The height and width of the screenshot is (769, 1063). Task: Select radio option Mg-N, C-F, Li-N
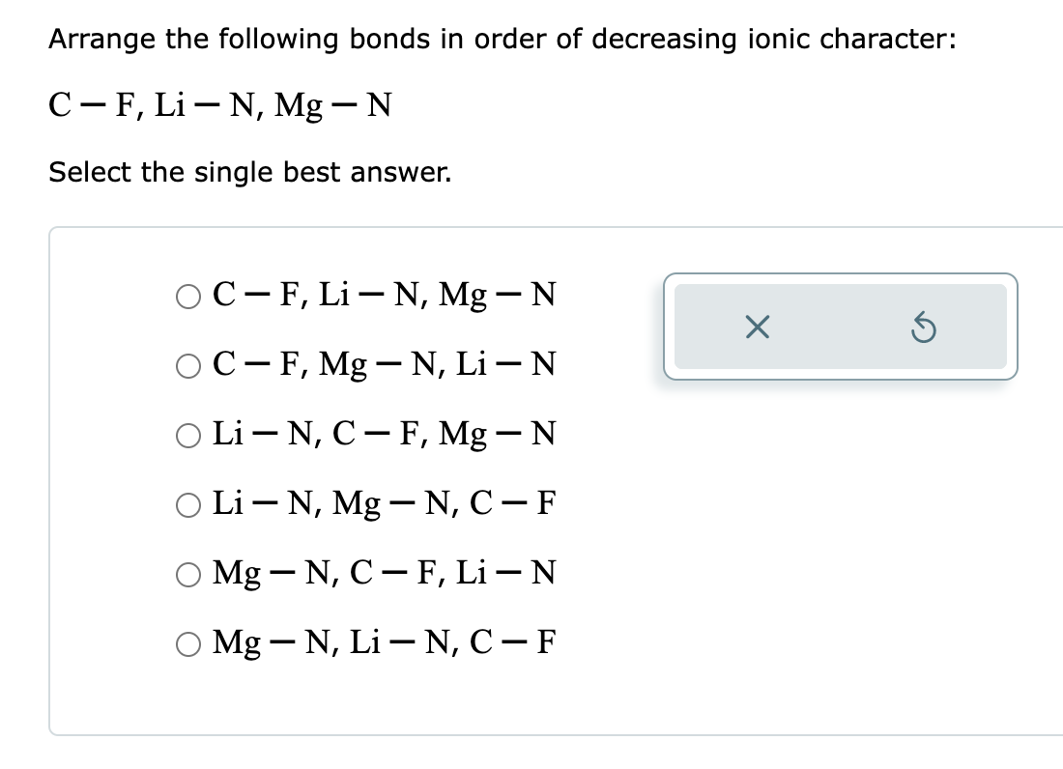pyautogui.click(x=189, y=573)
